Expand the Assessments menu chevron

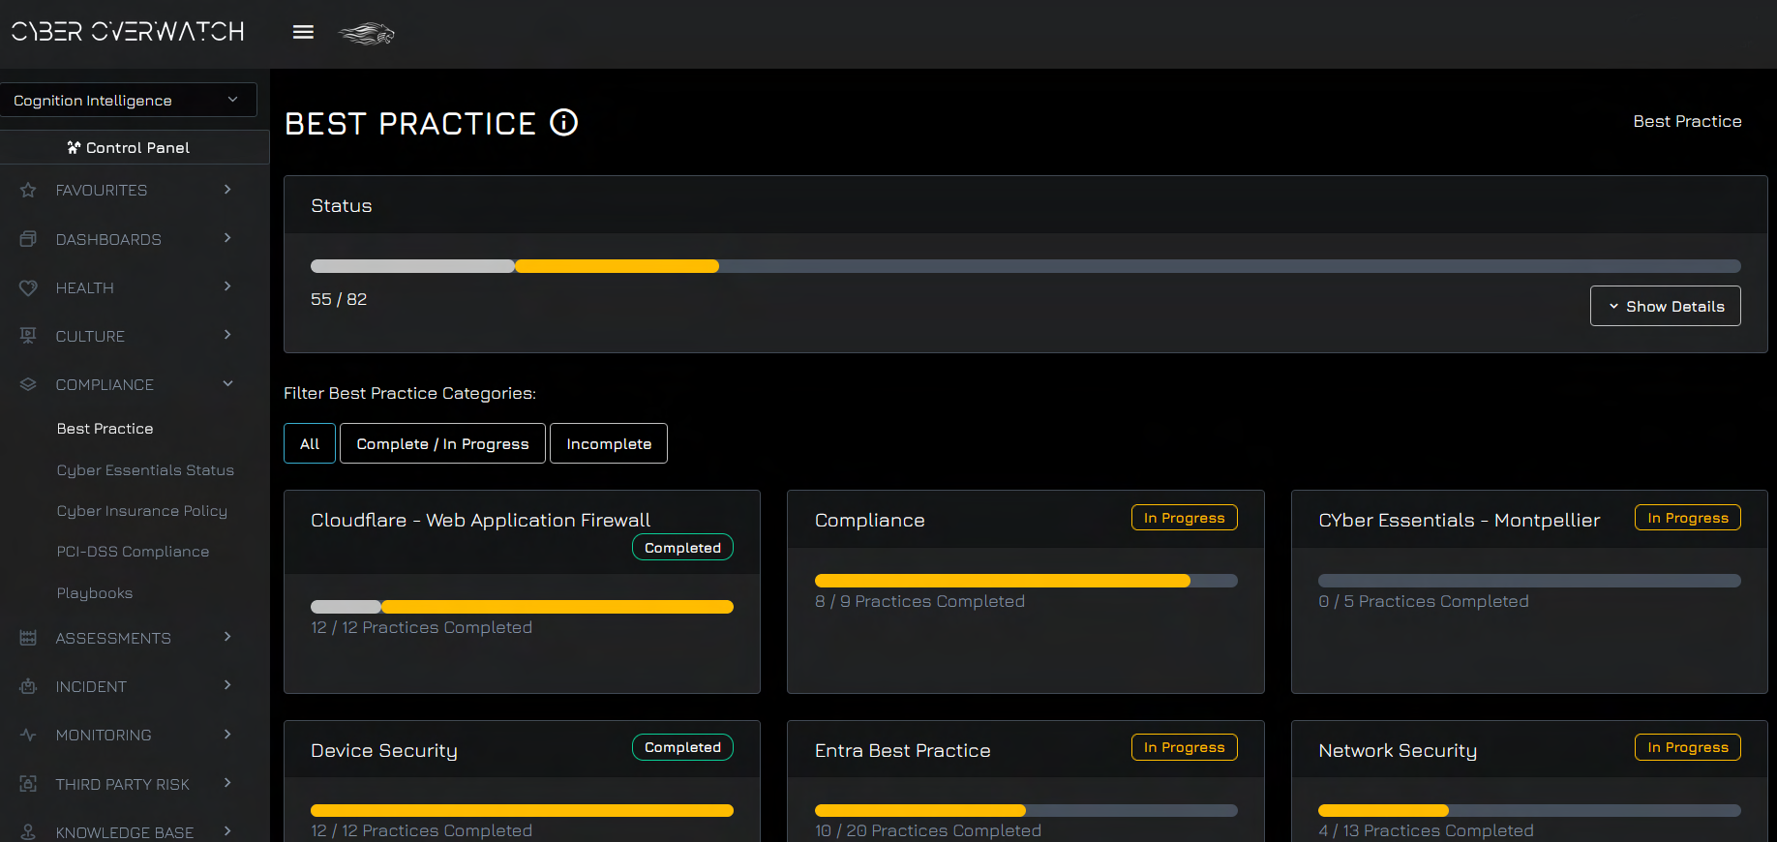227,637
